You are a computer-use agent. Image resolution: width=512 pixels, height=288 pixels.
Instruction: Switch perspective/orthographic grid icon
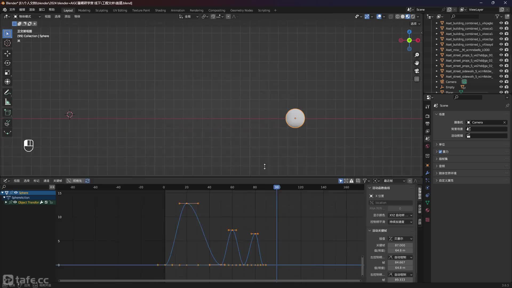click(x=417, y=79)
